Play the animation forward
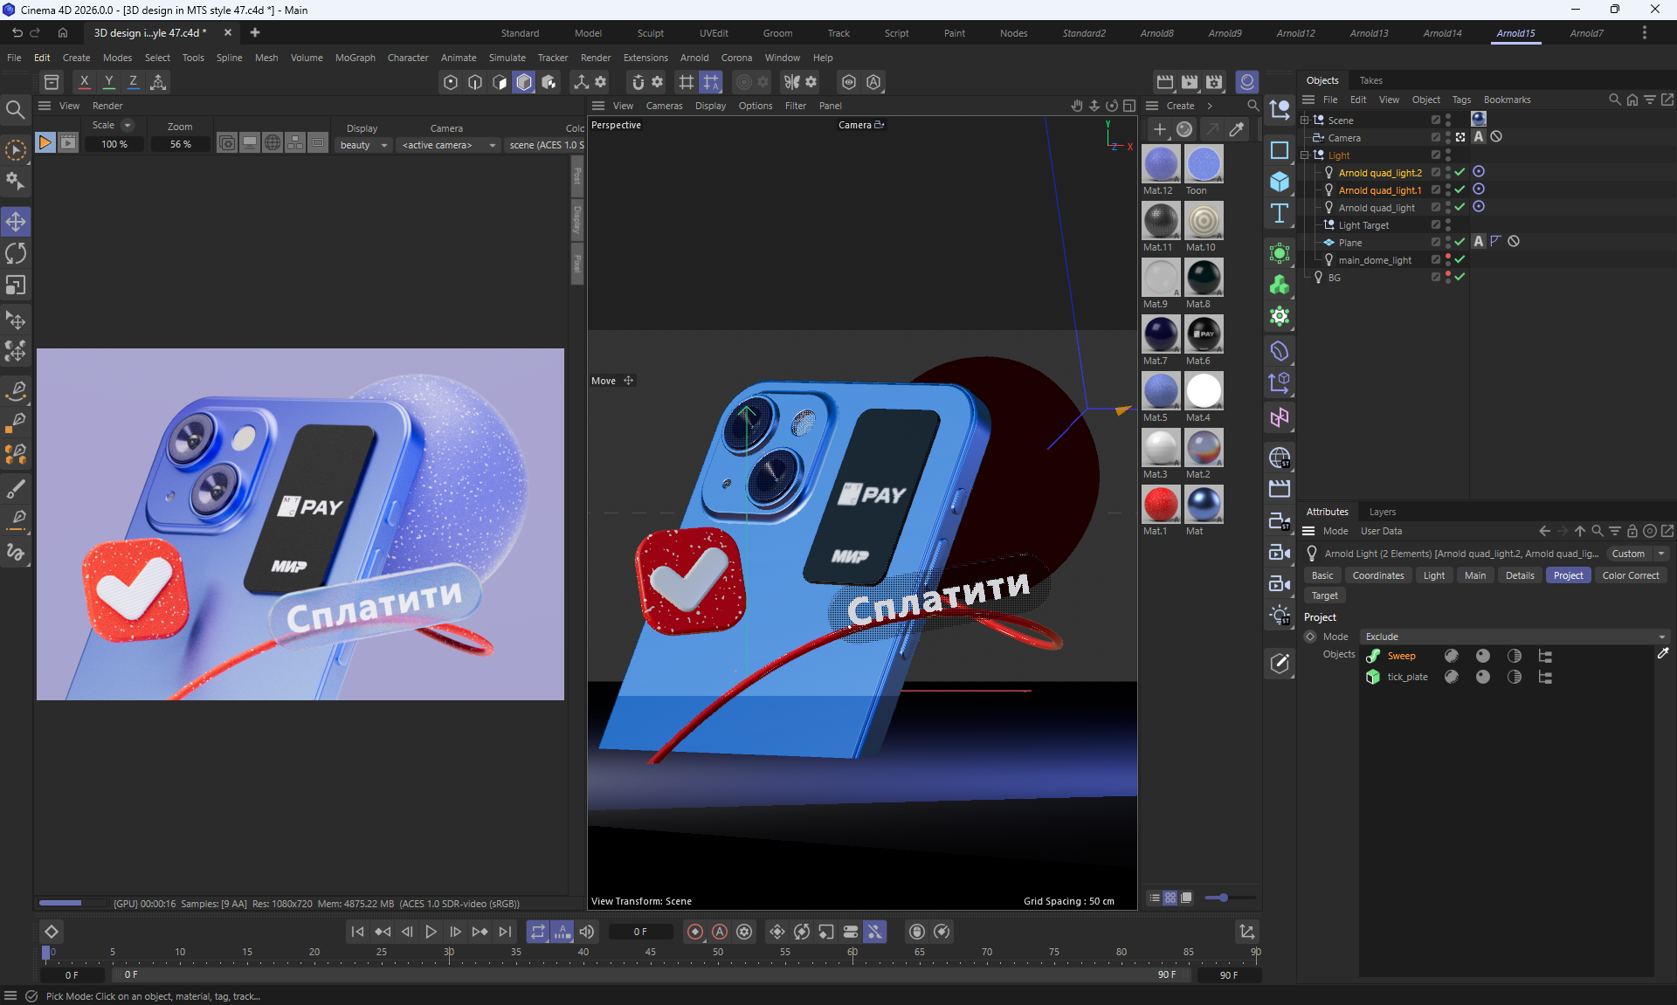Viewport: 1677px width, 1005px height. point(431,932)
